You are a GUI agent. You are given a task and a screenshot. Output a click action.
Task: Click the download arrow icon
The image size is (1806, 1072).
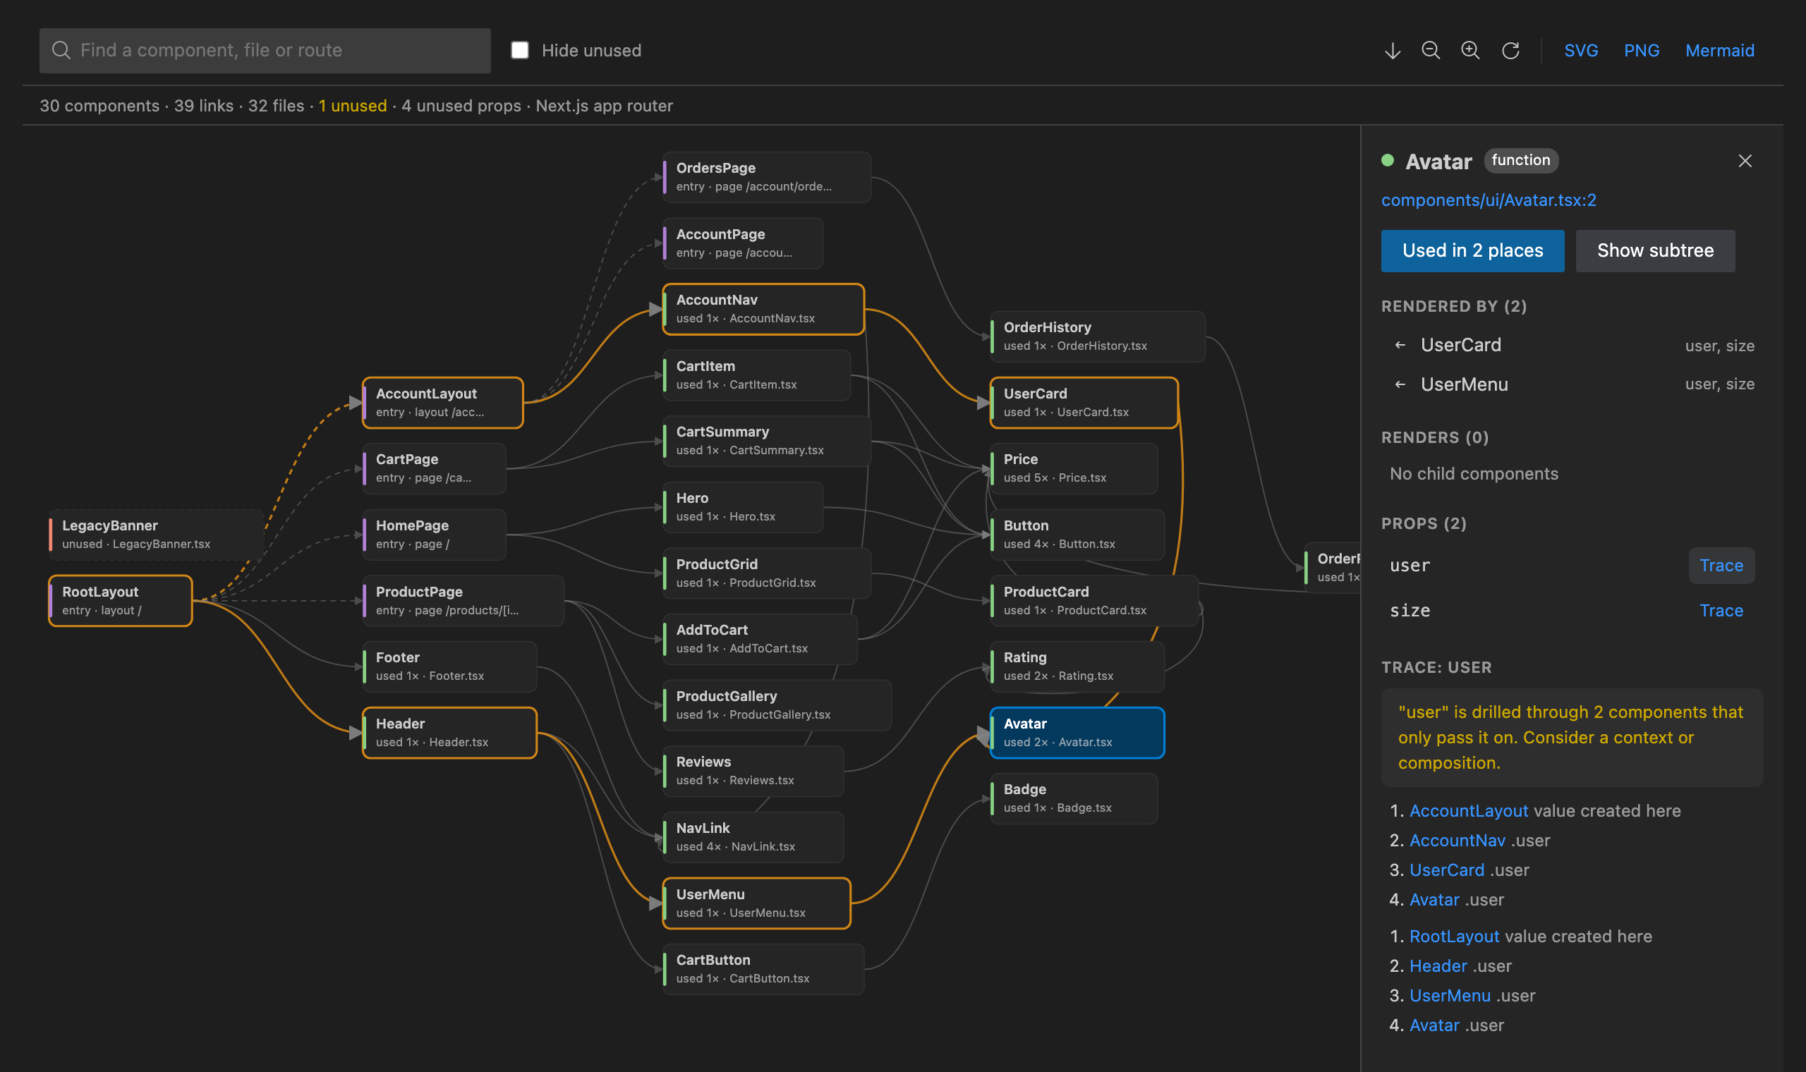1392,51
